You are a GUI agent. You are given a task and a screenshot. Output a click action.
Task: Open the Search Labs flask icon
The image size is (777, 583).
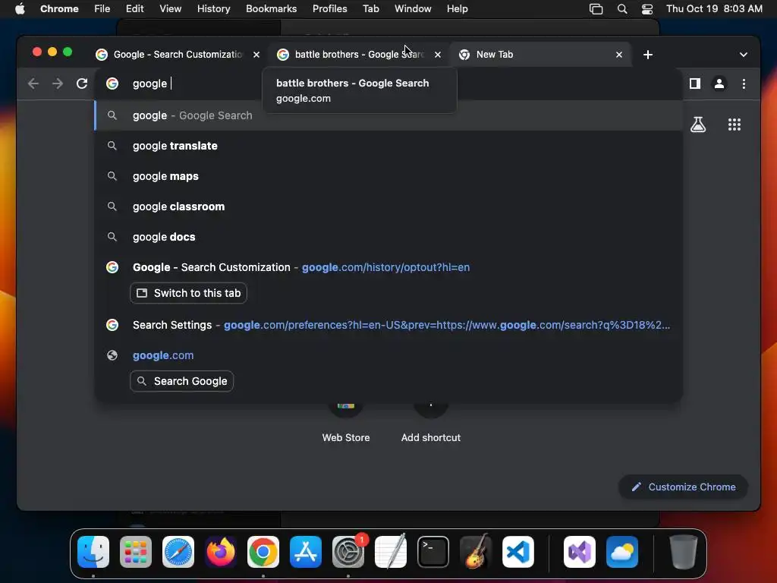(x=698, y=124)
